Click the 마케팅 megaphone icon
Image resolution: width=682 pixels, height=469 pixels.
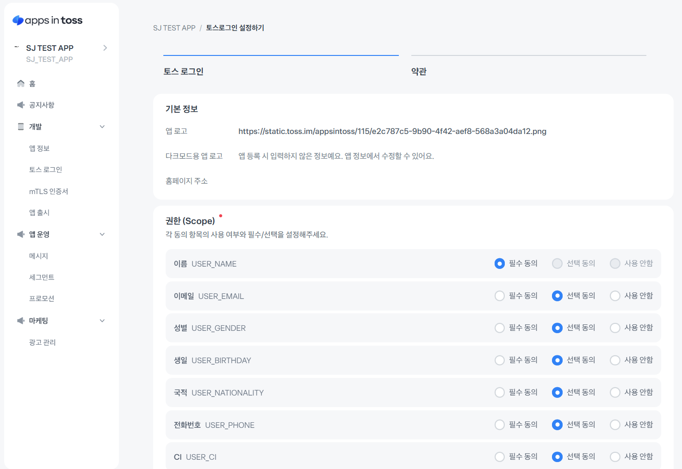pyautogui.click(x=21, y=321)
